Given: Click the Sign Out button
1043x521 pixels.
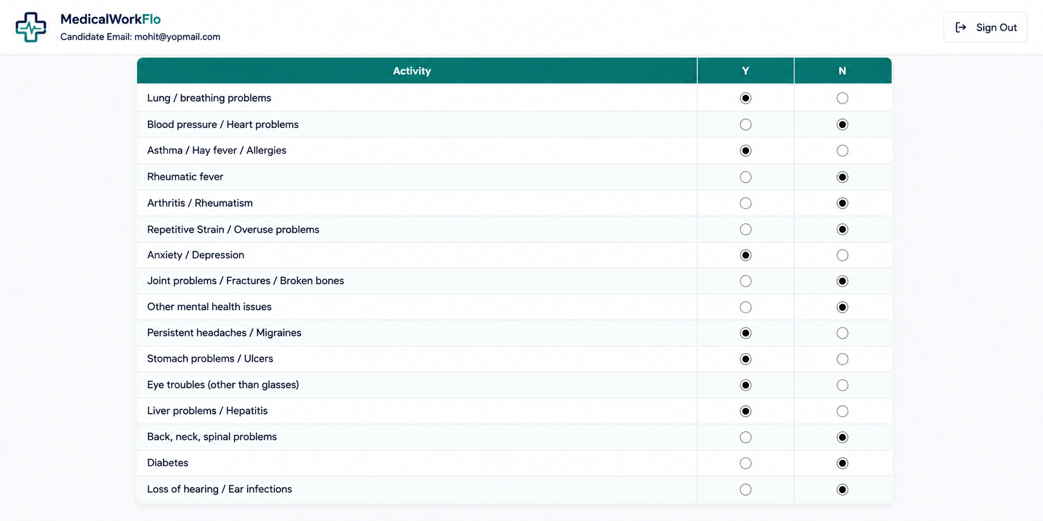Looking at the screenshot, I should click(x=985, y=28).
